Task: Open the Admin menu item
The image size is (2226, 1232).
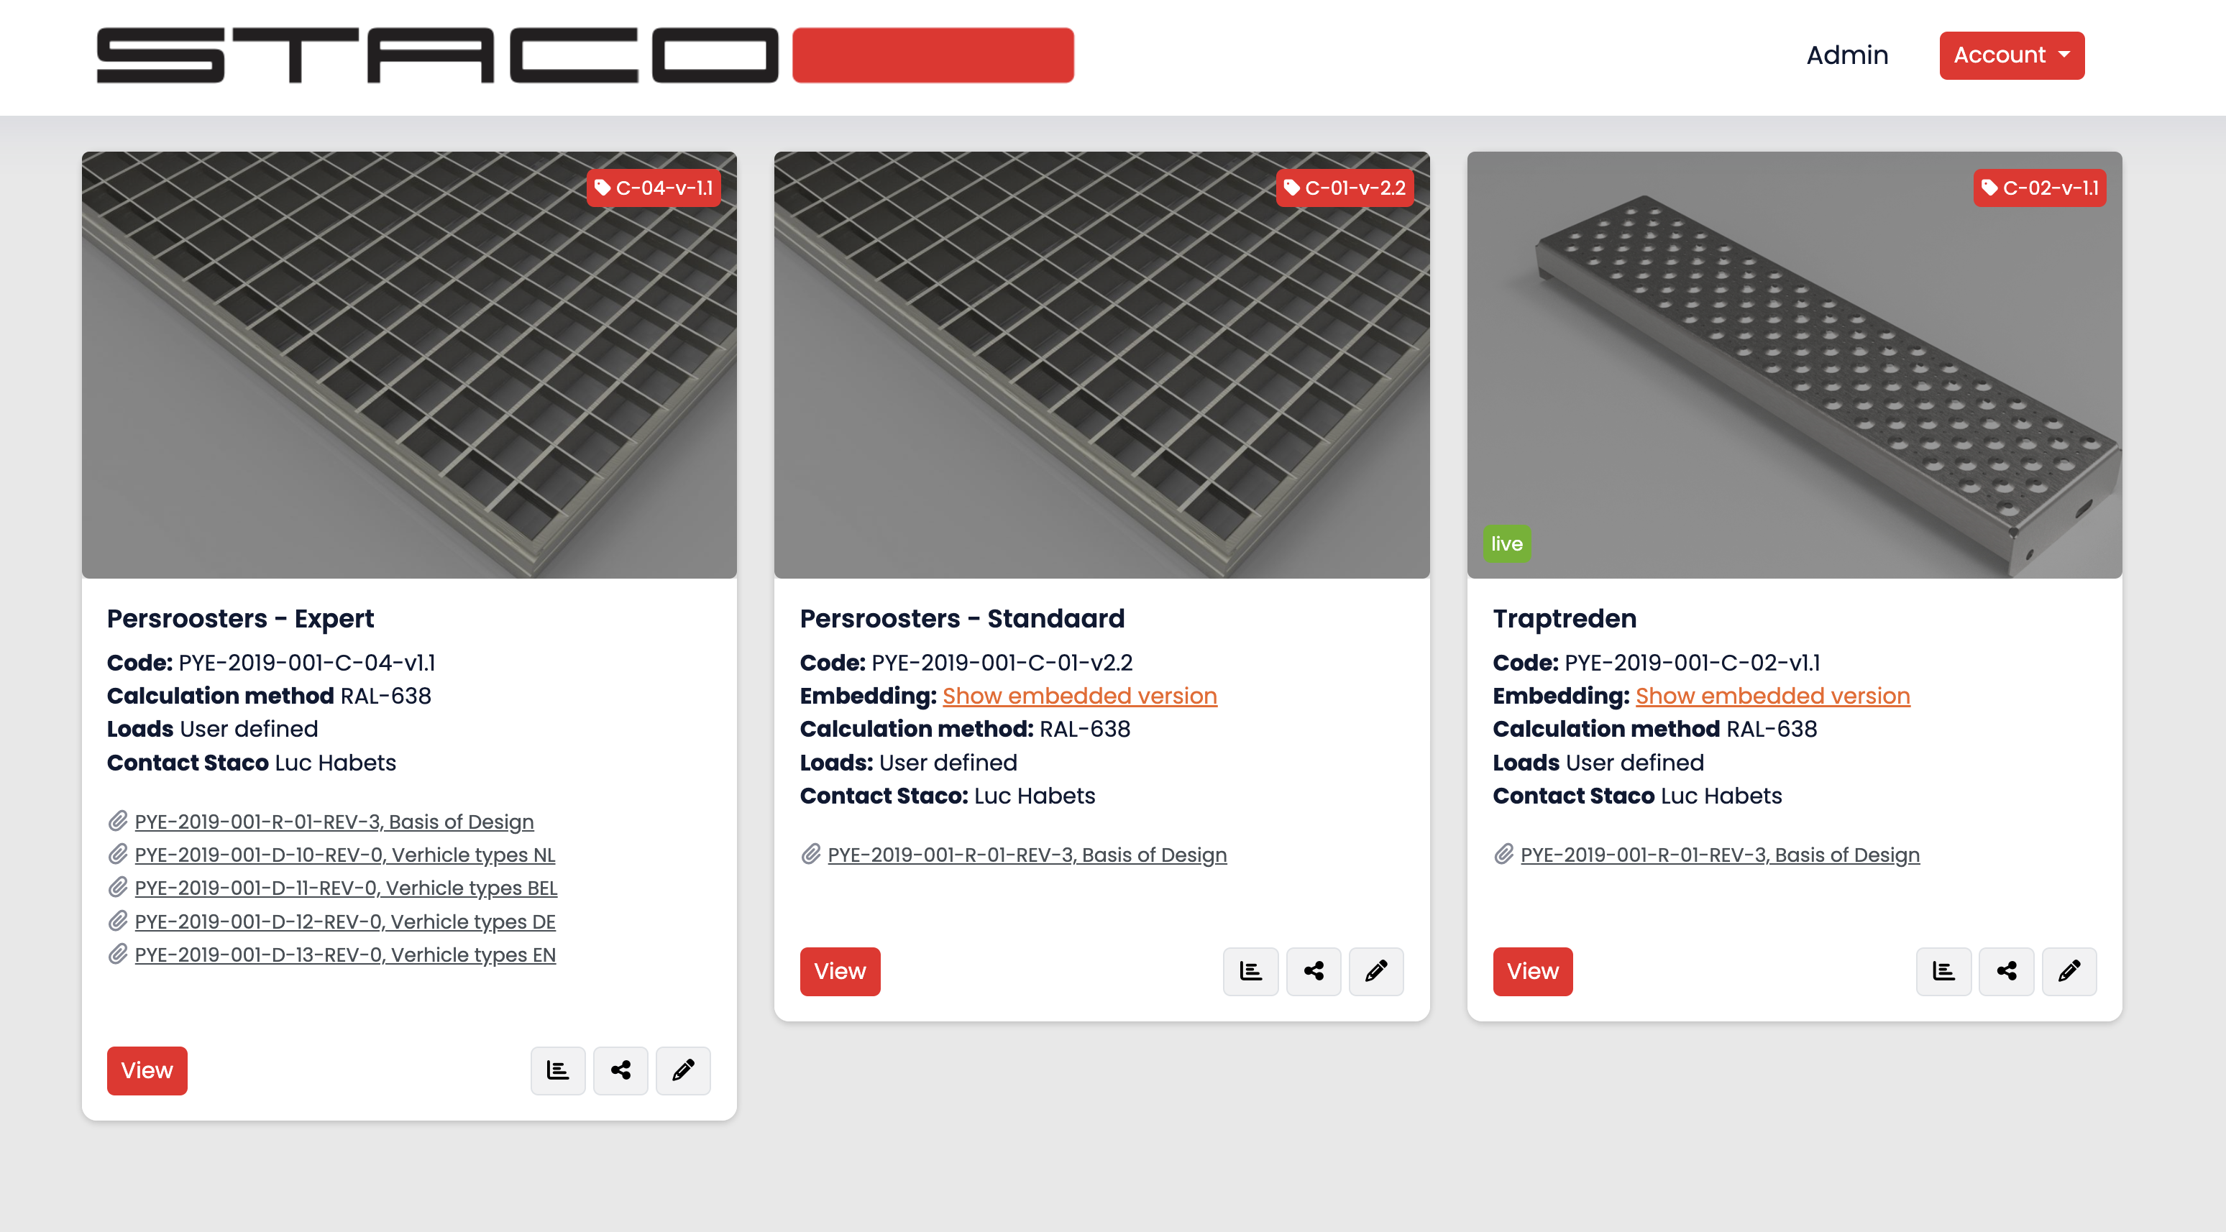Action: (1848, 55)
